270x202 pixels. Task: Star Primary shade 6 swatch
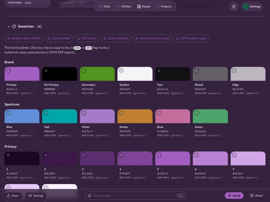197,155
